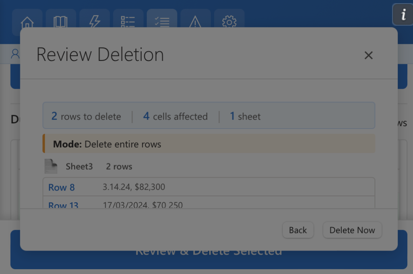
Task: Click the "4 cells affected" summary
Action: click(x=175, y=116)
